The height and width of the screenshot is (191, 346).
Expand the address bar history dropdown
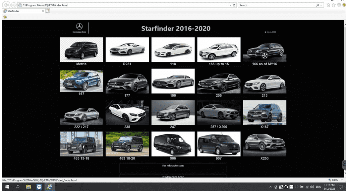[230, 5]
